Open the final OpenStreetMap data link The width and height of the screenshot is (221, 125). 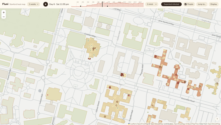click(x=214, y=124)
